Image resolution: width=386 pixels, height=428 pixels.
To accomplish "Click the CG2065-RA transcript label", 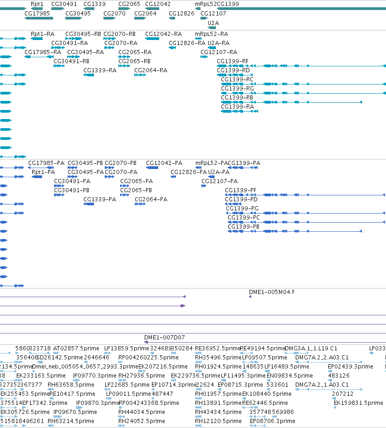I will click(135, 52).
